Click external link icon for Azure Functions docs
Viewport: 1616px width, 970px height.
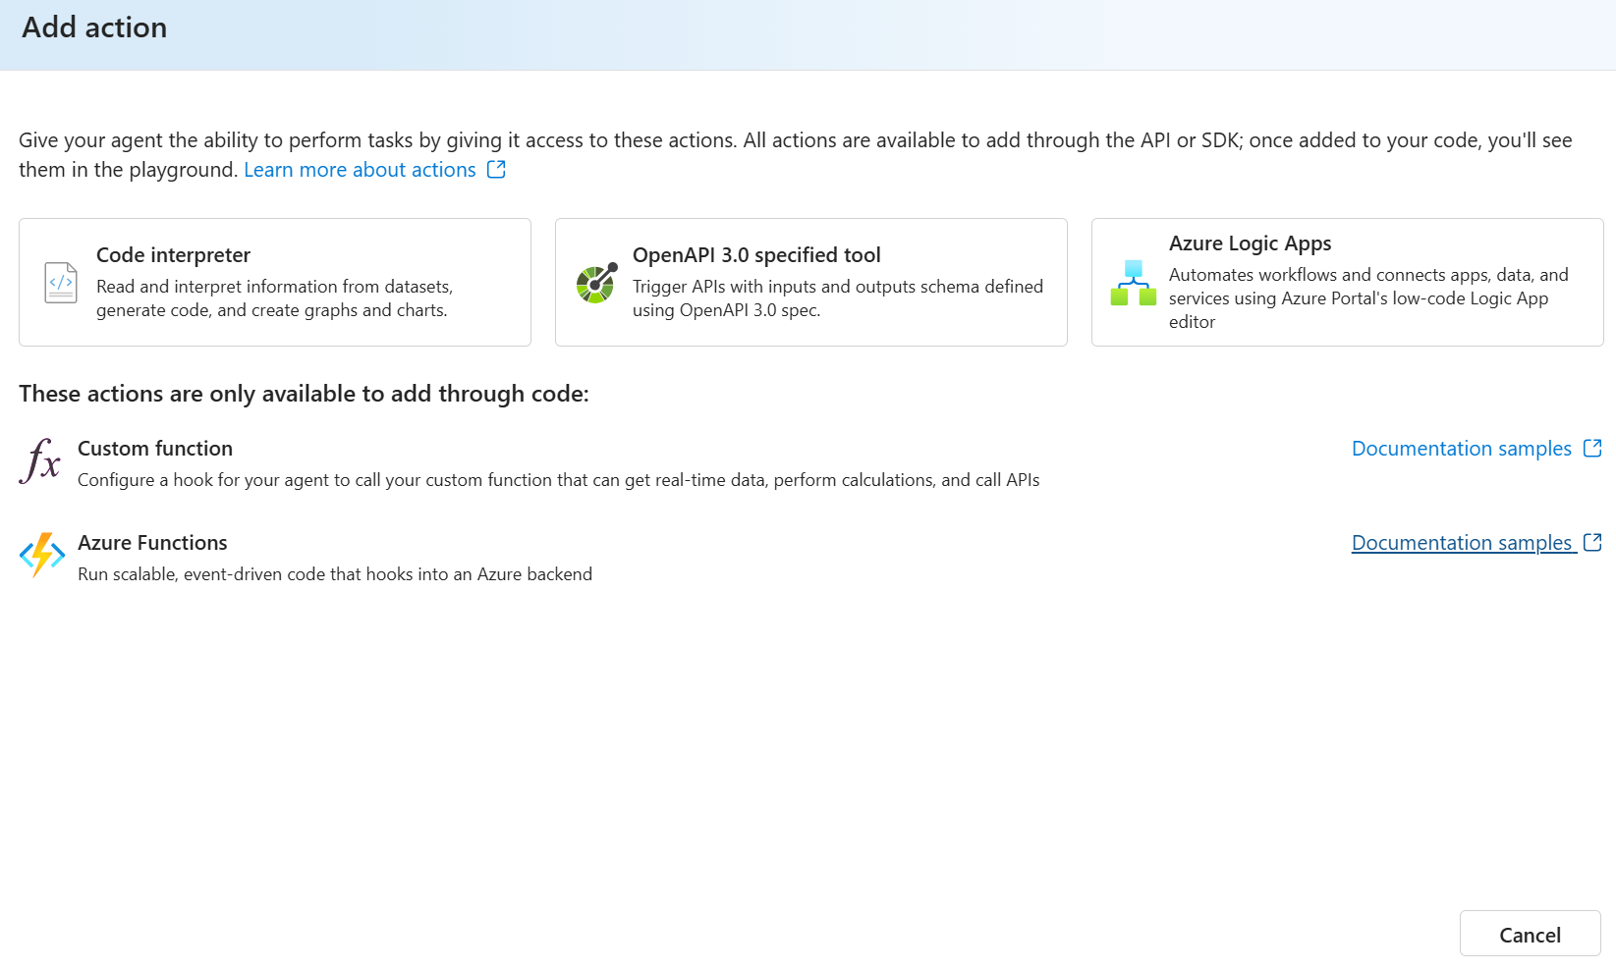tap(1592, 543)
